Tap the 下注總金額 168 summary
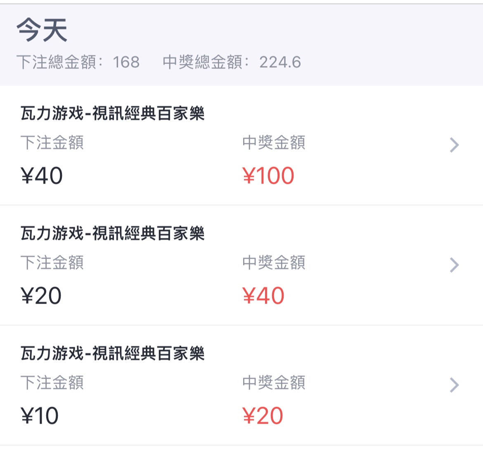483x462 pixels. [x=78, y=62]
